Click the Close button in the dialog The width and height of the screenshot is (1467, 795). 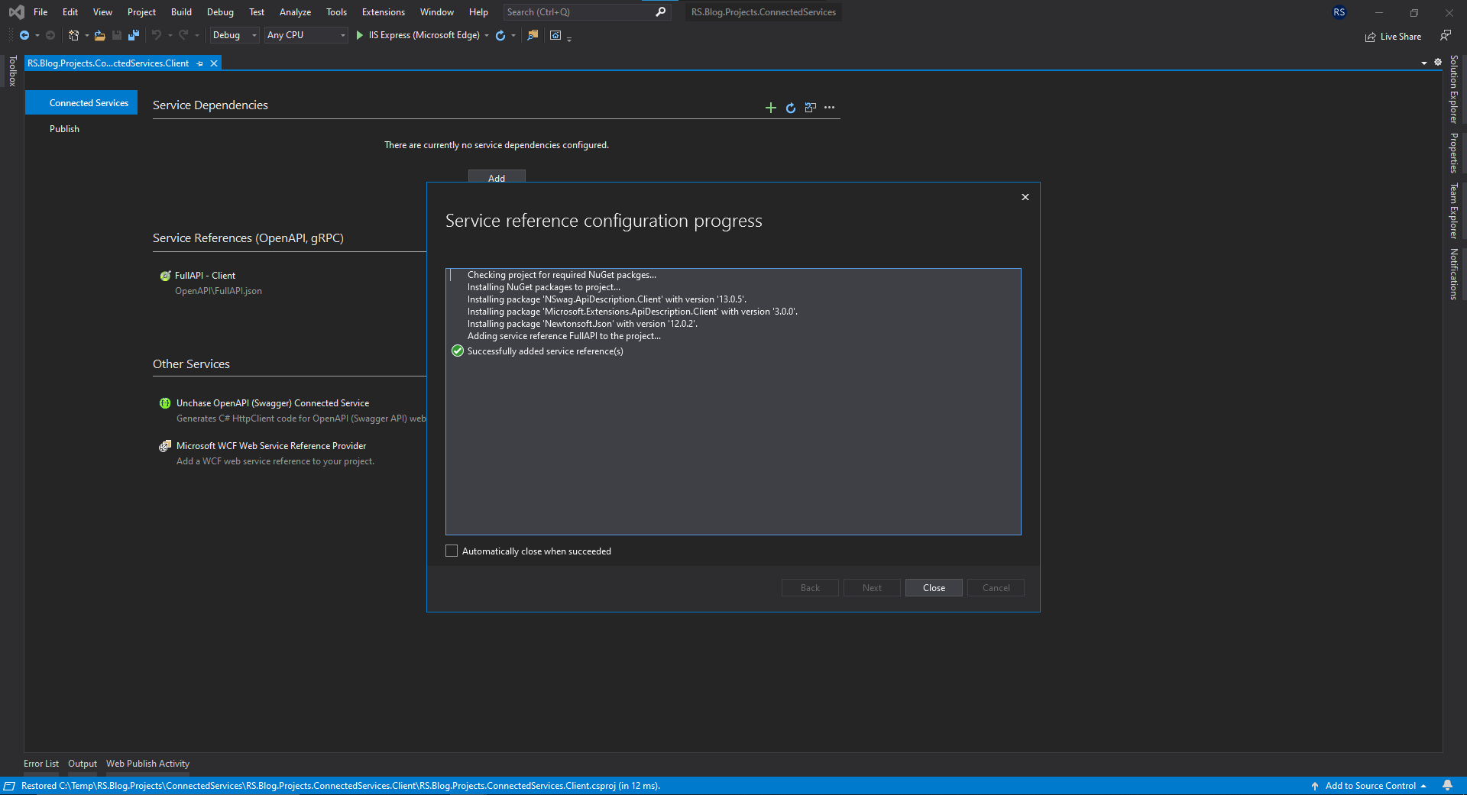click(934, 588)
